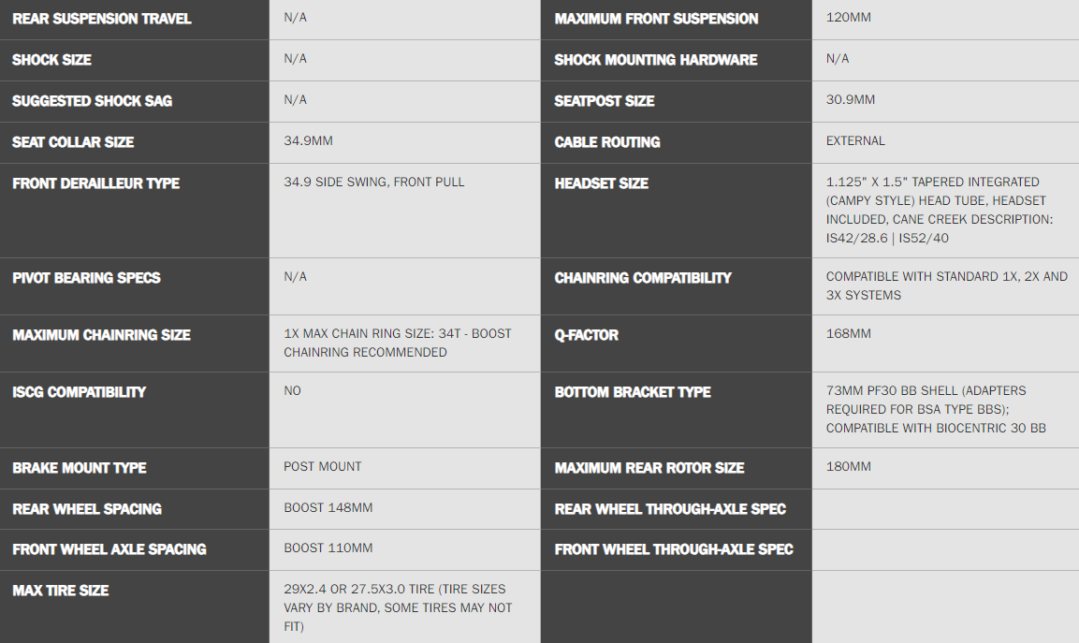This screenshot has height=643, width=1079.
Task: Click the Bottom Bracket Type label
Action: pyautogui.click(x=633, y=392)
